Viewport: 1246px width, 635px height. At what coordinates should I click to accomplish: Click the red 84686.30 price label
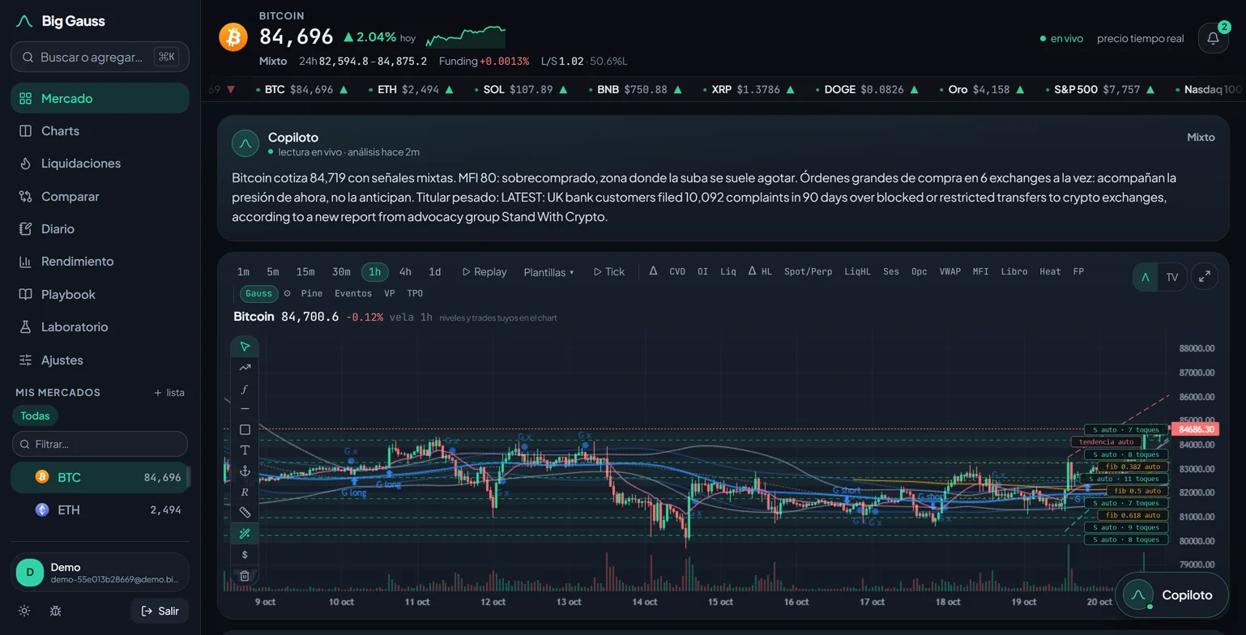[1195, 429]
